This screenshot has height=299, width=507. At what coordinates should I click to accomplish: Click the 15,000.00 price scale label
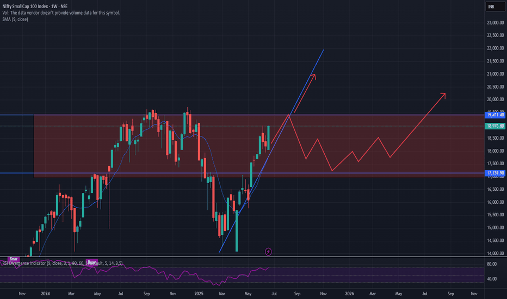(x=496, y=228)
